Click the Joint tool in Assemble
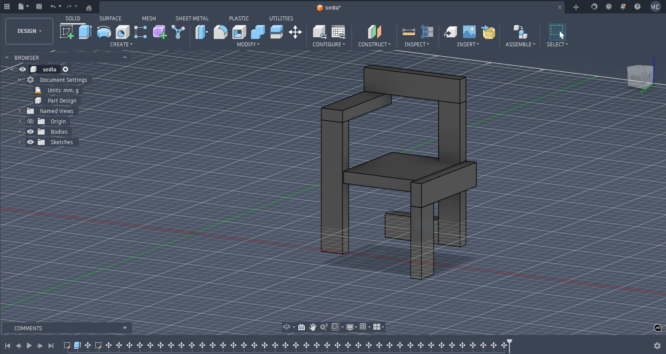The width and height of the screenshot is (666, 354). pos(520,32)
